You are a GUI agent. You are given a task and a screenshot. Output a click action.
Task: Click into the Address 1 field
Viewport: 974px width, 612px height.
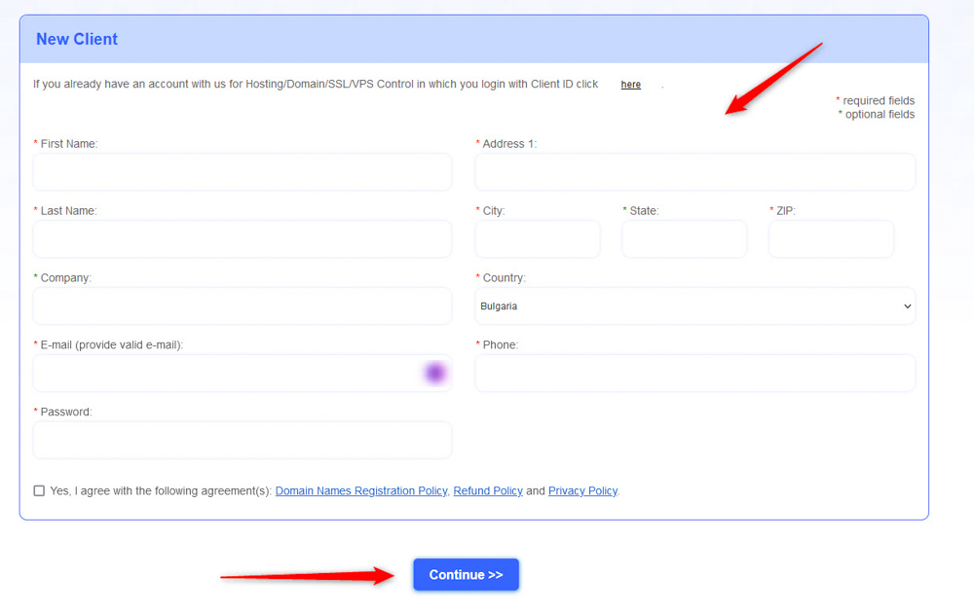point(694,172)
